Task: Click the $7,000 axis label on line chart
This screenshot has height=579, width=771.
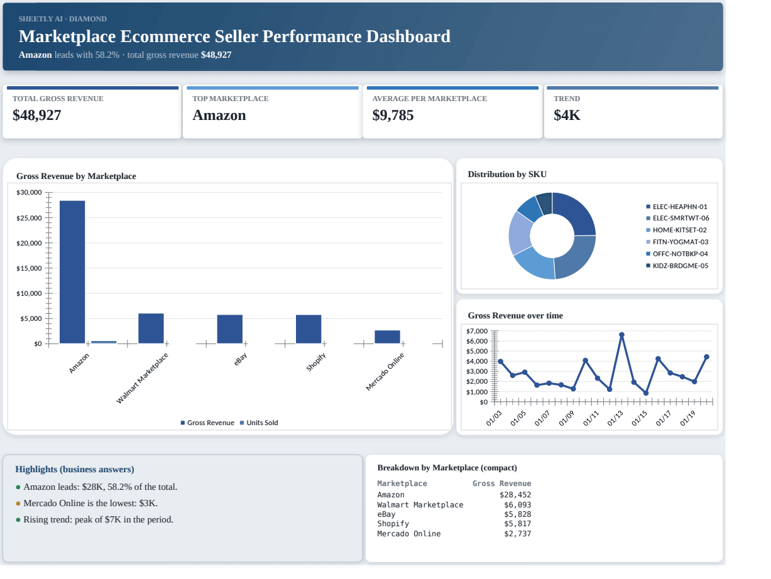Action: pyautogui.click(x=478, y=331)
